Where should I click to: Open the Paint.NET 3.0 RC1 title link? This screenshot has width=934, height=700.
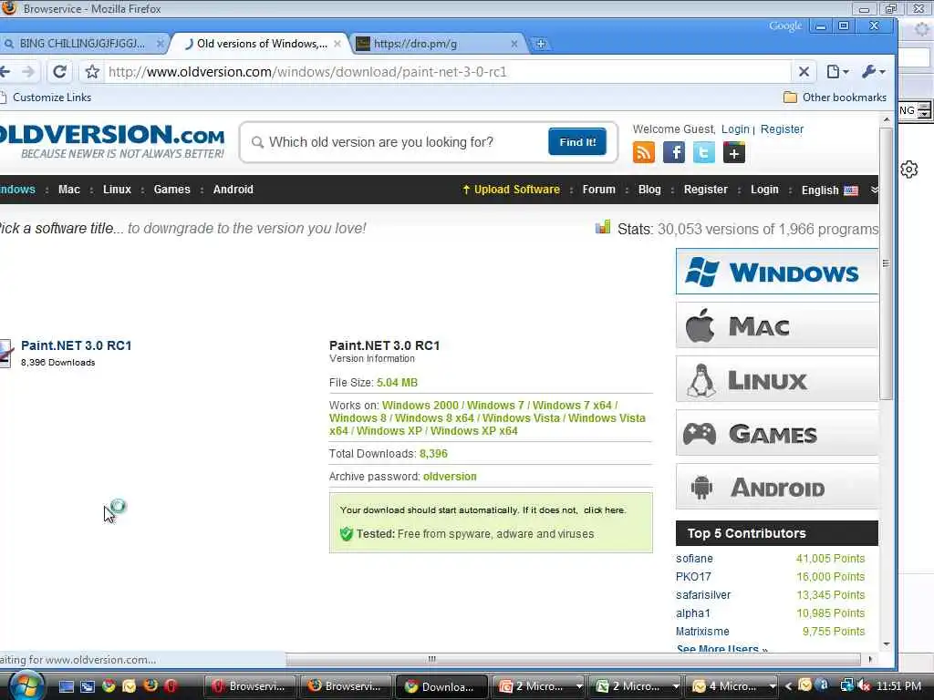click(77, 345)
